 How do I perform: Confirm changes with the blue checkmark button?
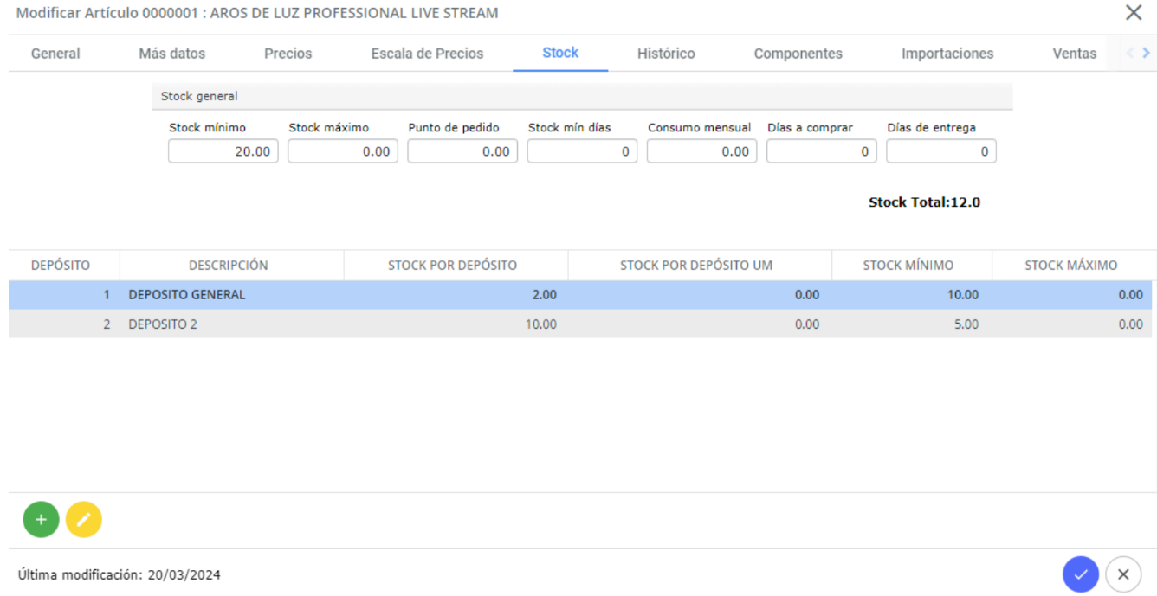coord(1081,574)
